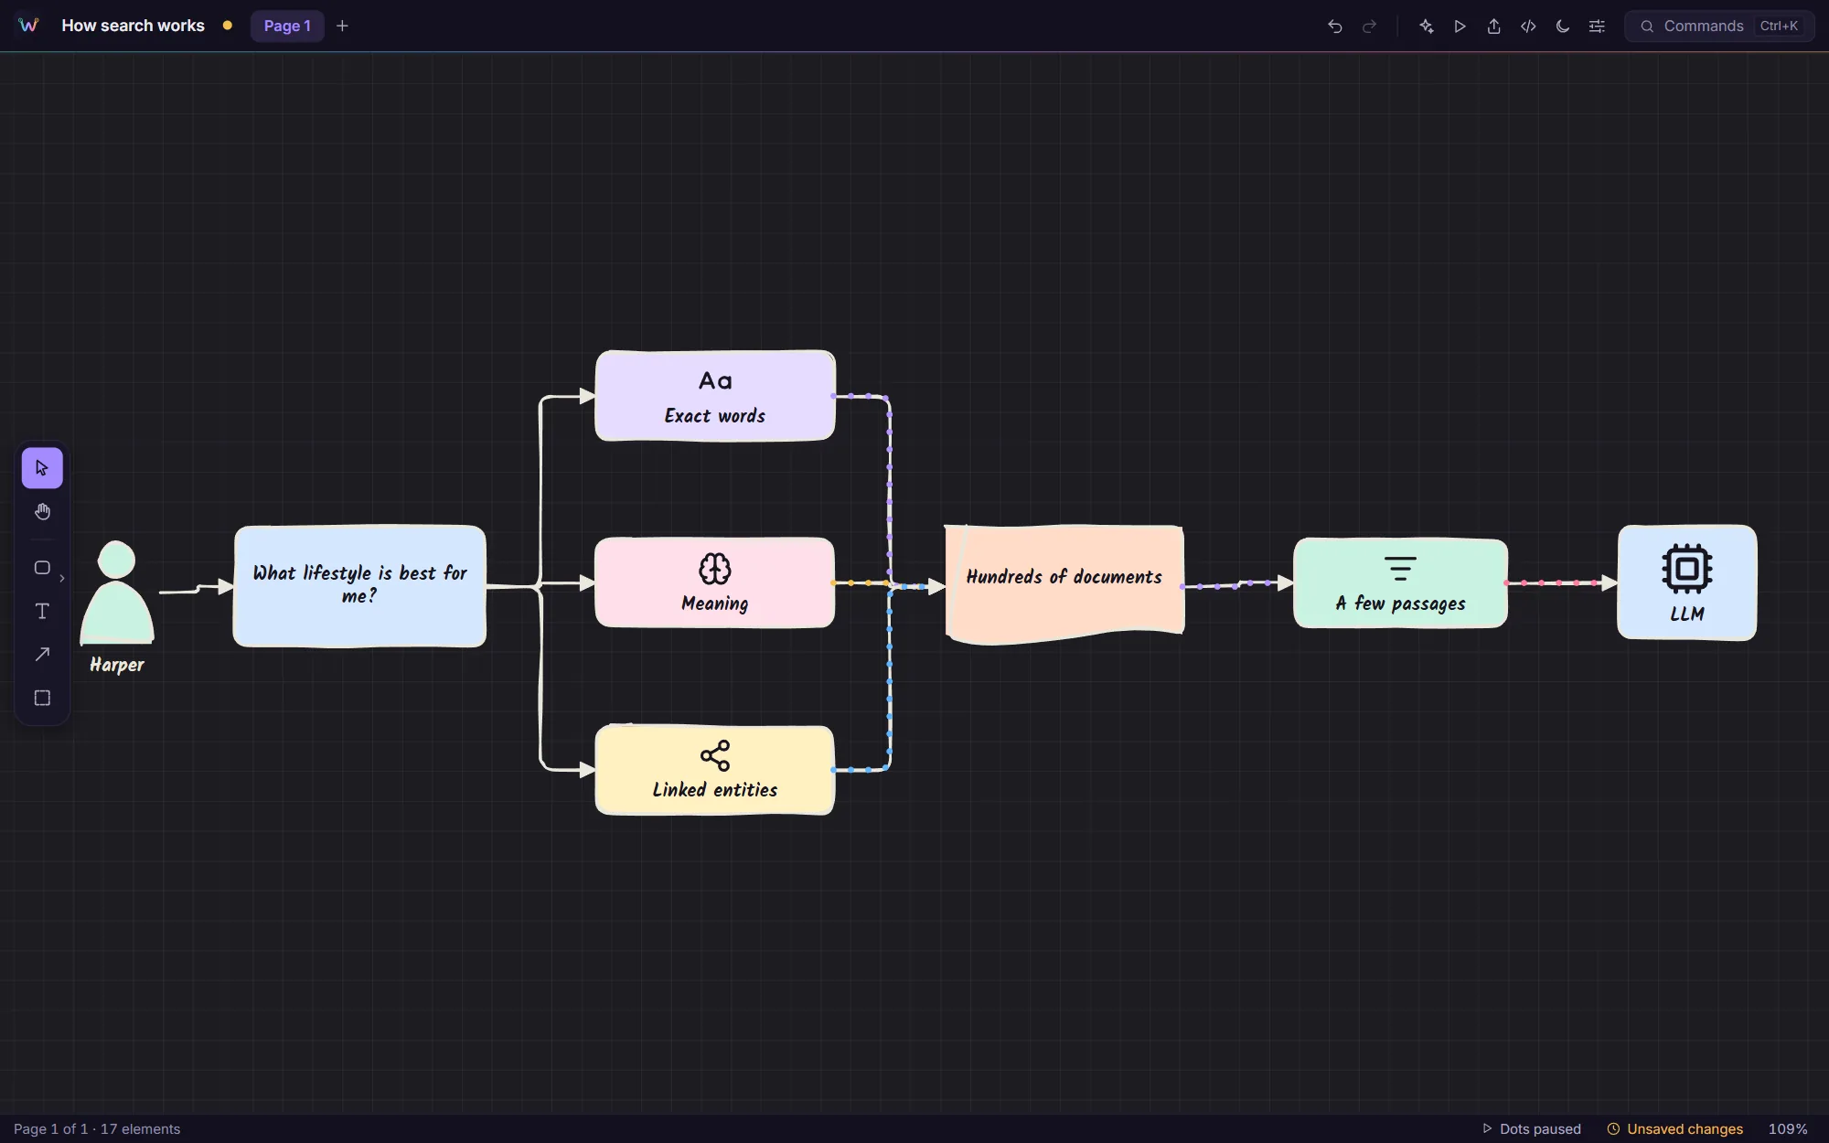
Task: Select the LLM chip node
Action: click(x=1687, y=582)
